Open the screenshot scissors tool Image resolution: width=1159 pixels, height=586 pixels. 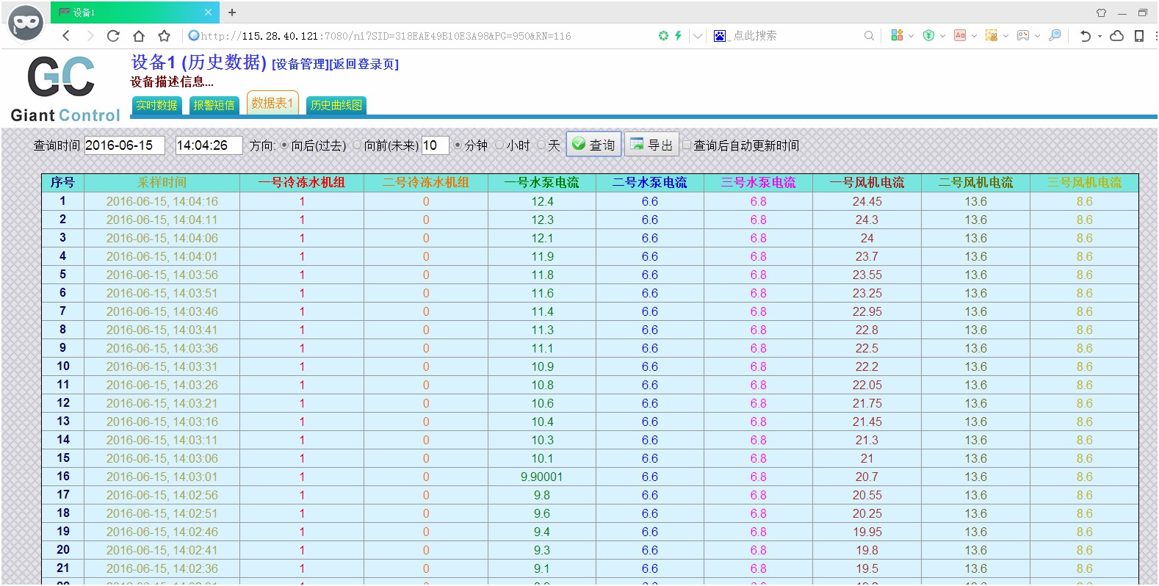click(991, 35)
